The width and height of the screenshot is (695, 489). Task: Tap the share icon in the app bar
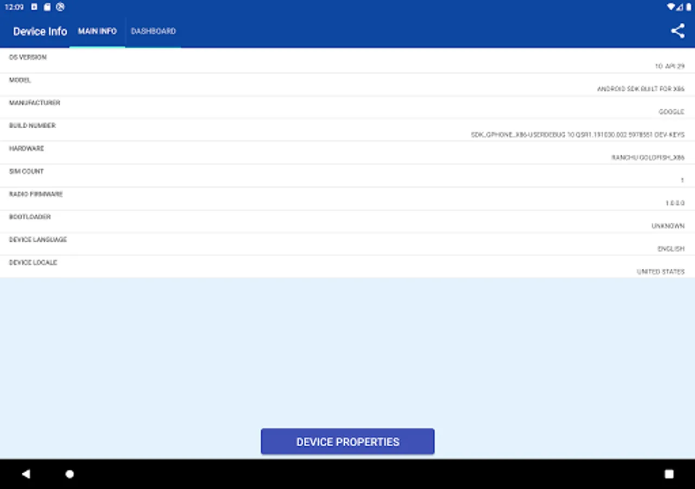(678, 31)
